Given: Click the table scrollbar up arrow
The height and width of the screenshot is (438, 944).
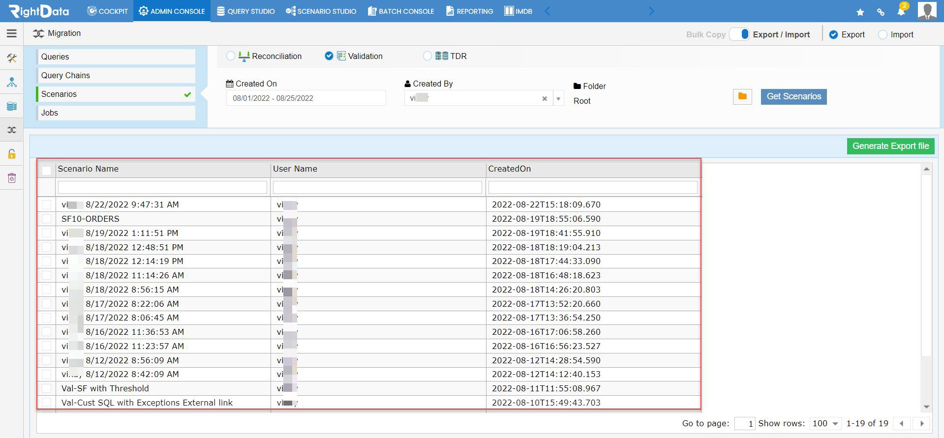Looking at the screenshot, I should [926, 169].
